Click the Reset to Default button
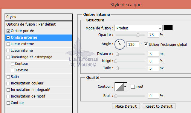Image resolution: width=191 pixels, height=113 pixels. (x=159, y=106)
